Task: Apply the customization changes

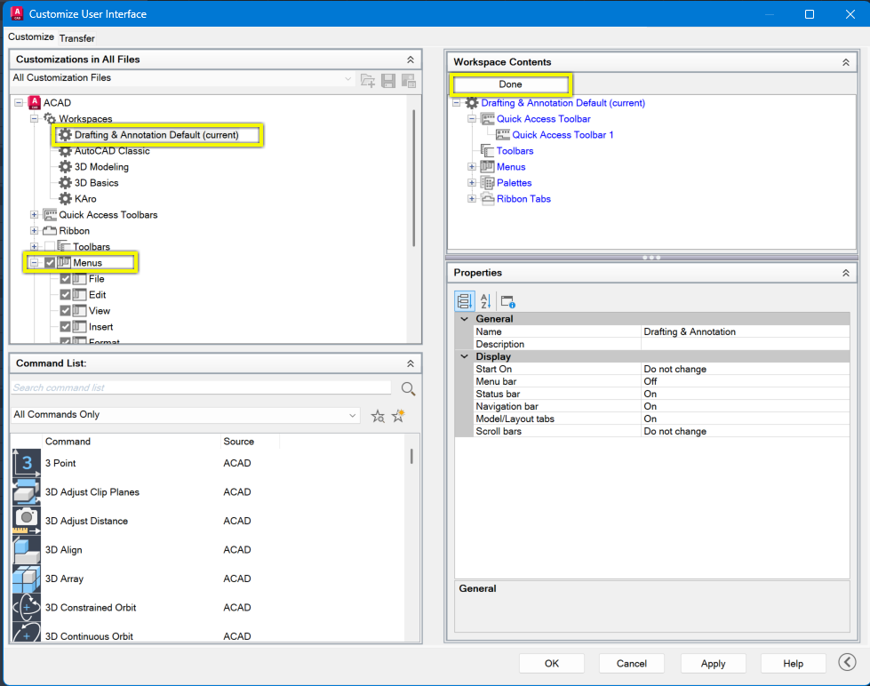Action: [x=713, y=663]
